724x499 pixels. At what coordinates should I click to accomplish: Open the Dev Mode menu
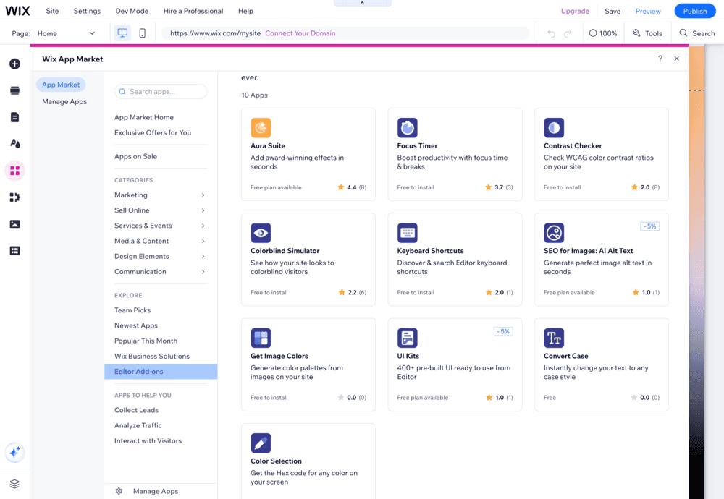pyautogui.click(x=131, y=11)
